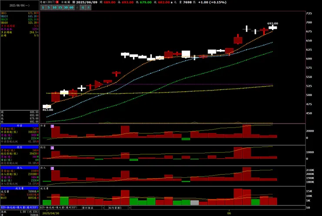Click the MA5 volume value 11661
Image resolution: width=322 pixels, height=216 pixels.
tap(32, 194)
